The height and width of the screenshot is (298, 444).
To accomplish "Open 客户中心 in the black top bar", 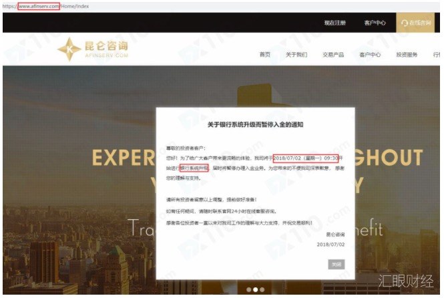I will (x=375, y=23).
